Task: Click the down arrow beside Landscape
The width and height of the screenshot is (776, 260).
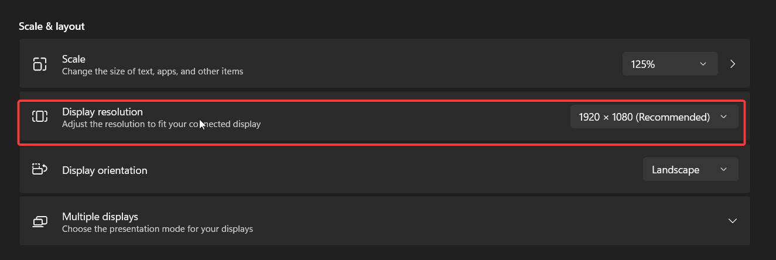Action: (723, 169)
